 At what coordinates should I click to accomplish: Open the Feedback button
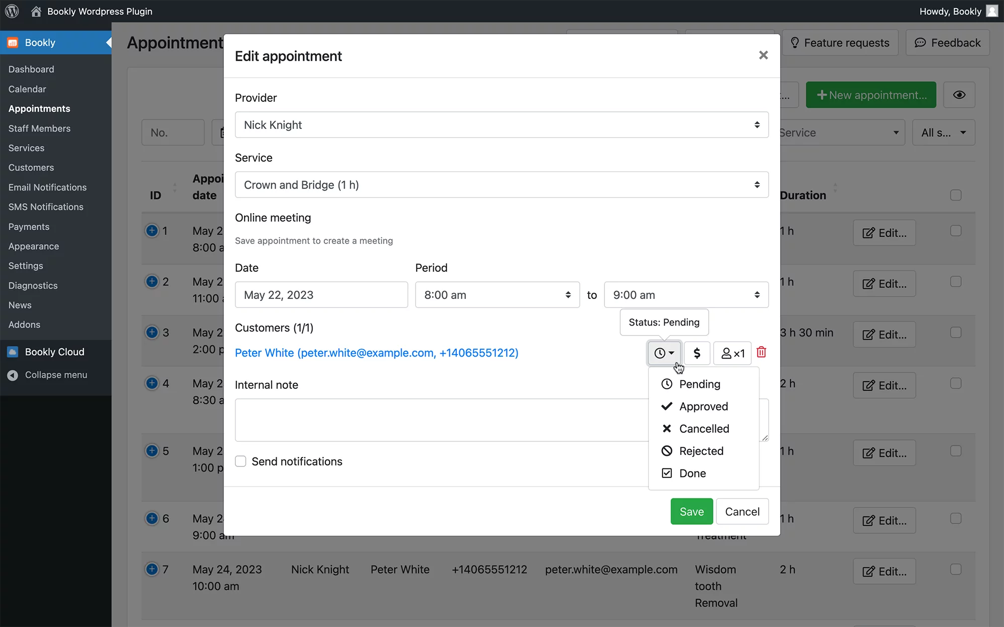pos(947,43)
